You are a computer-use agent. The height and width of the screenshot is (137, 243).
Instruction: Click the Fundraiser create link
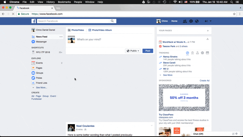[x=37, y=99]
